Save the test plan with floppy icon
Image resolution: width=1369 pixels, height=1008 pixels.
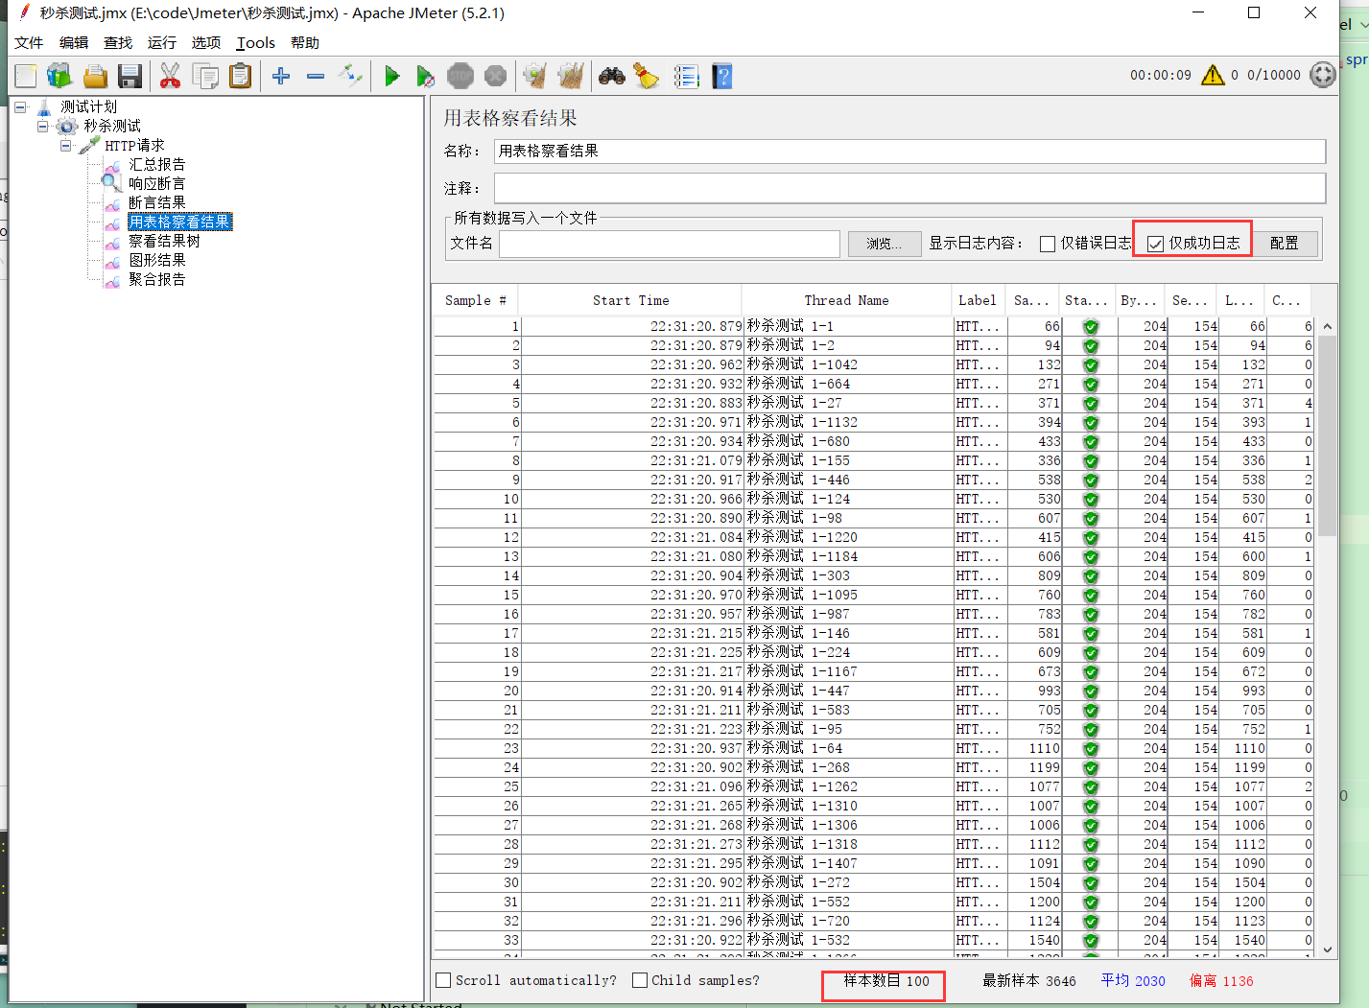130,76
